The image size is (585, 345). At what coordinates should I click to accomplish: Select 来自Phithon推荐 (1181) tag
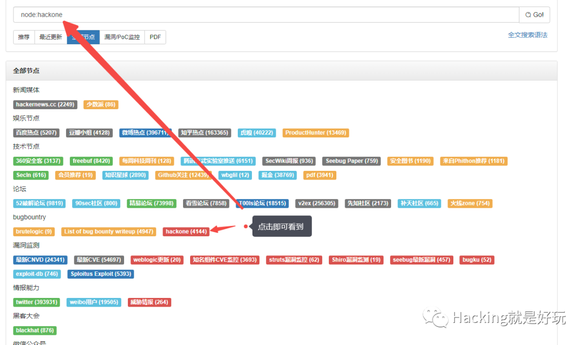(474, 161)
